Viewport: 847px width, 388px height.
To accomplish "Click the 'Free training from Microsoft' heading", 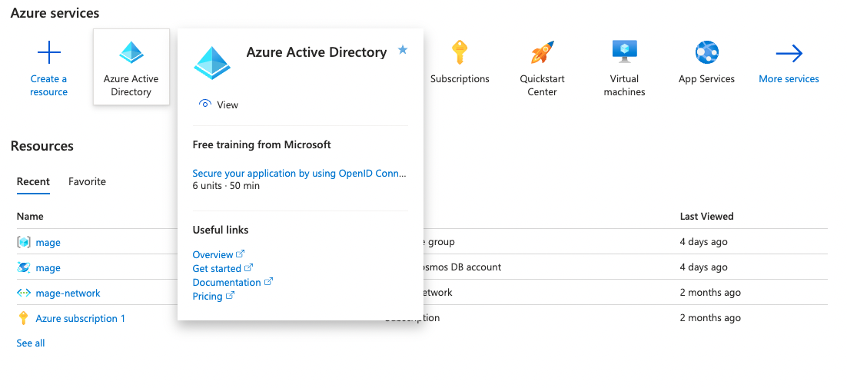I will (261, 144).
